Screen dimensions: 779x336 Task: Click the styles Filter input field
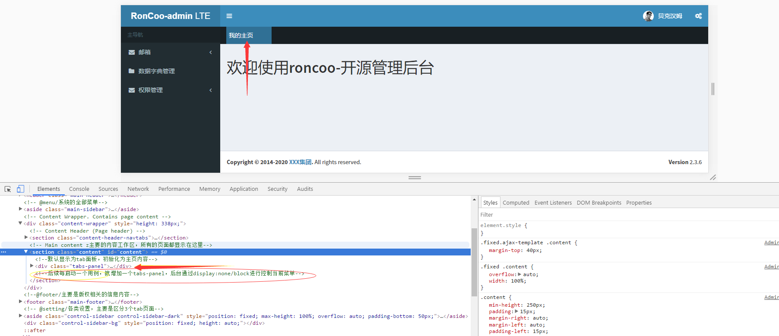click(x=628, y=215)
